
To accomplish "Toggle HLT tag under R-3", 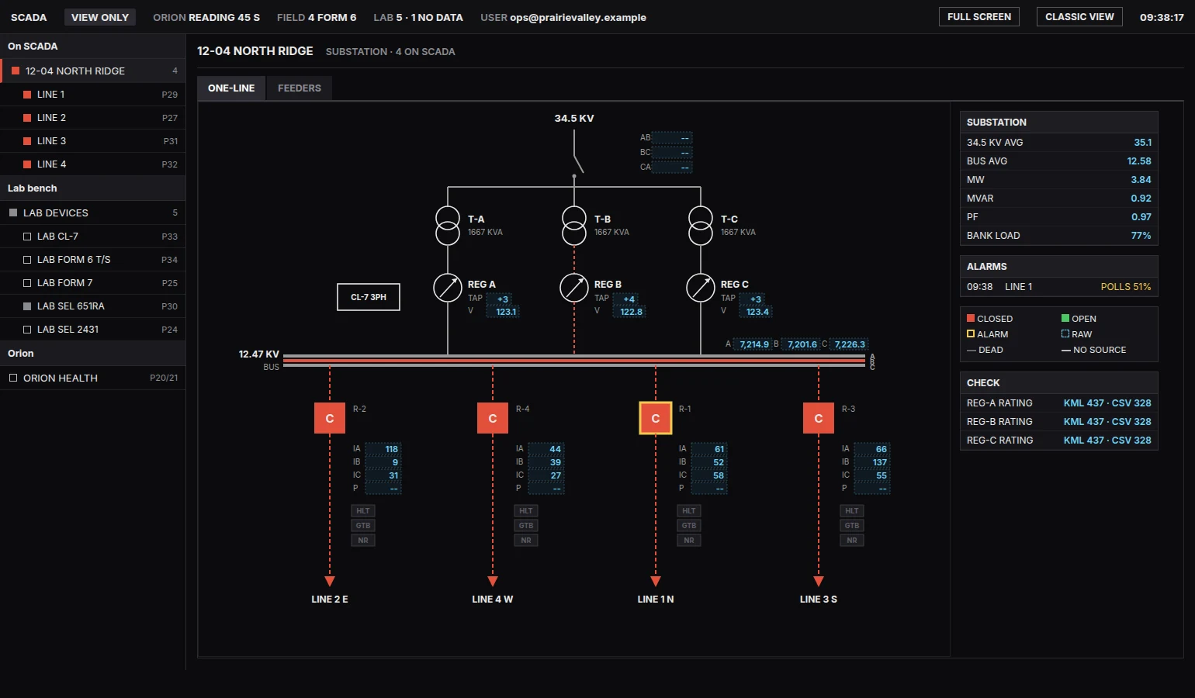I will pos(852,511).
